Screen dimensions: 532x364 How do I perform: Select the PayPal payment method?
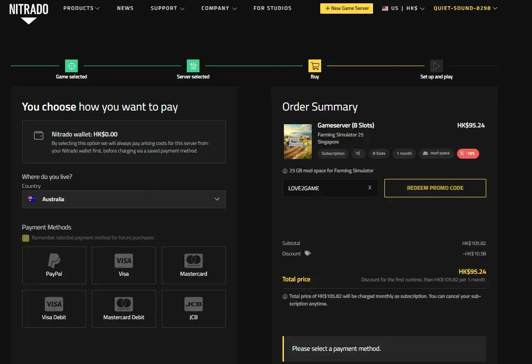pyautogui.click(x=54, y=265)
